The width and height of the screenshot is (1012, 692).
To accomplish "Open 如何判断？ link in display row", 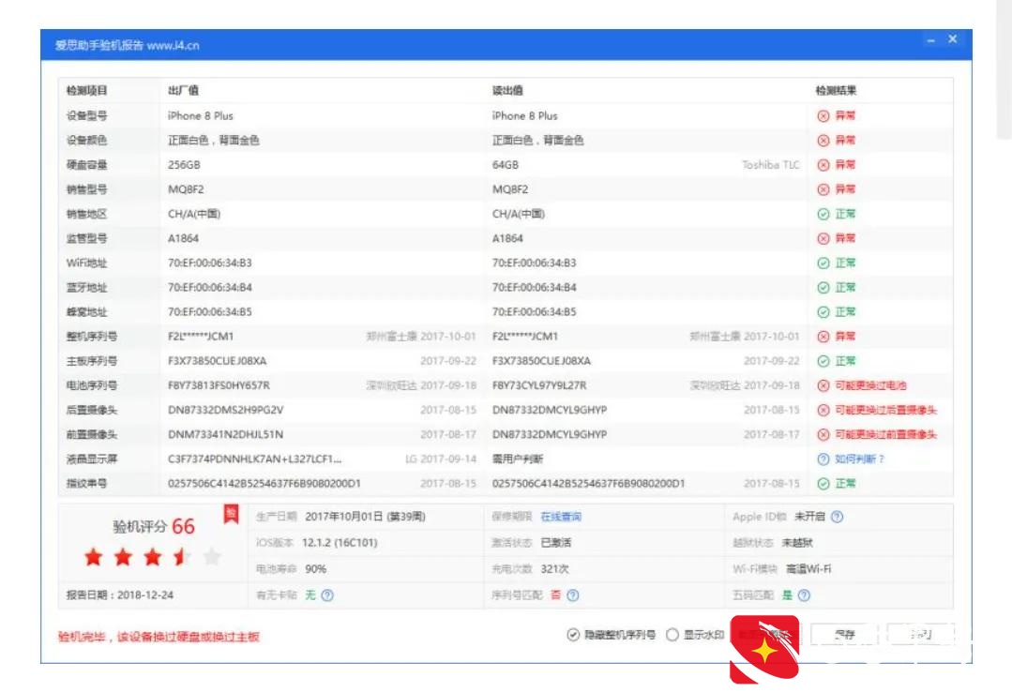I will pyautogui.click(x=859, y=459).
